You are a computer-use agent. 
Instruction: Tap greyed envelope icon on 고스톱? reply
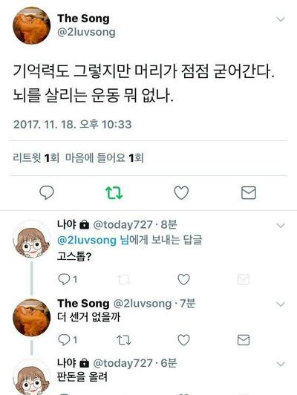coord(244,279)
